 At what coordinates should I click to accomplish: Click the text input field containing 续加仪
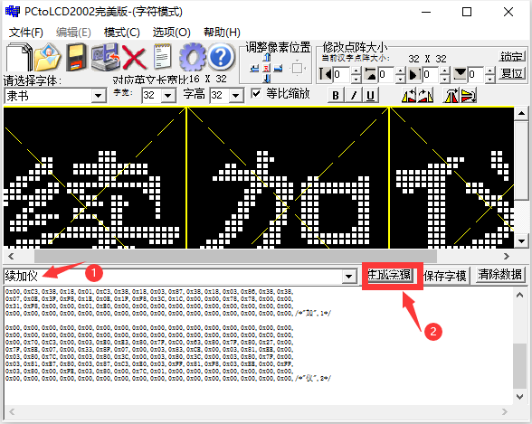click(x=174, y=277)
